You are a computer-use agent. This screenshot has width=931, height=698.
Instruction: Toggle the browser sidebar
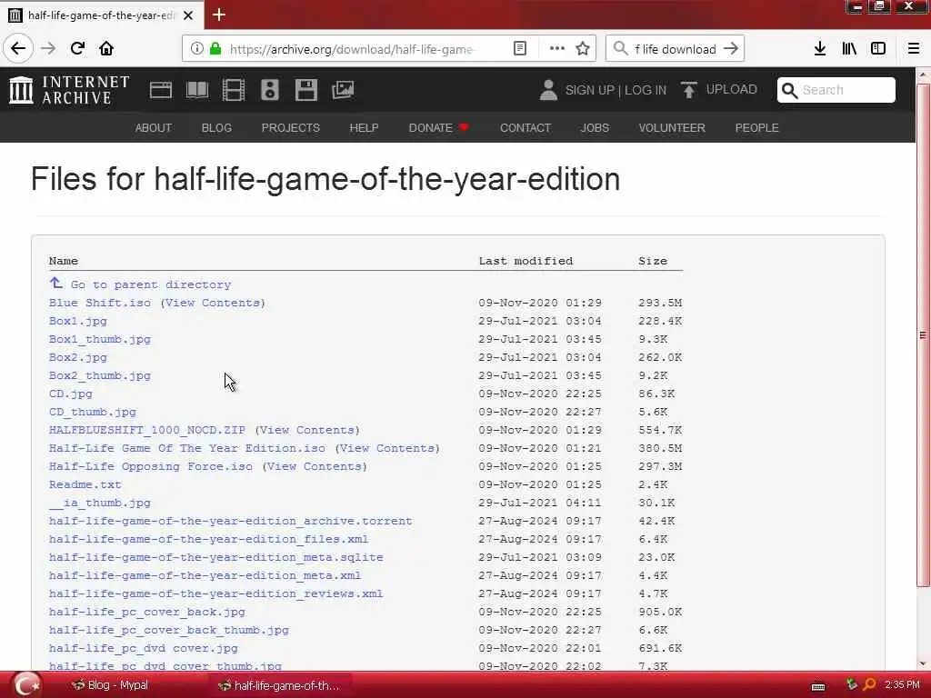(878, 49)
